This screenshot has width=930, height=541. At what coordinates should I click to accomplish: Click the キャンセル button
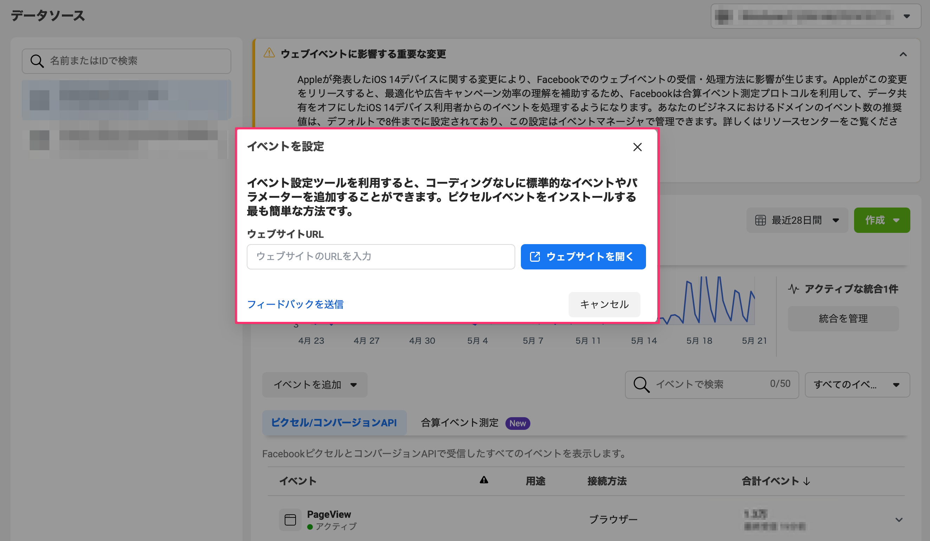point(604,304)
